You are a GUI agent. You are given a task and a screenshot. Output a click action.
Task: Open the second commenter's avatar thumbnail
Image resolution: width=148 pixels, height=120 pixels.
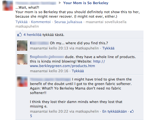(x=22, y=59)
